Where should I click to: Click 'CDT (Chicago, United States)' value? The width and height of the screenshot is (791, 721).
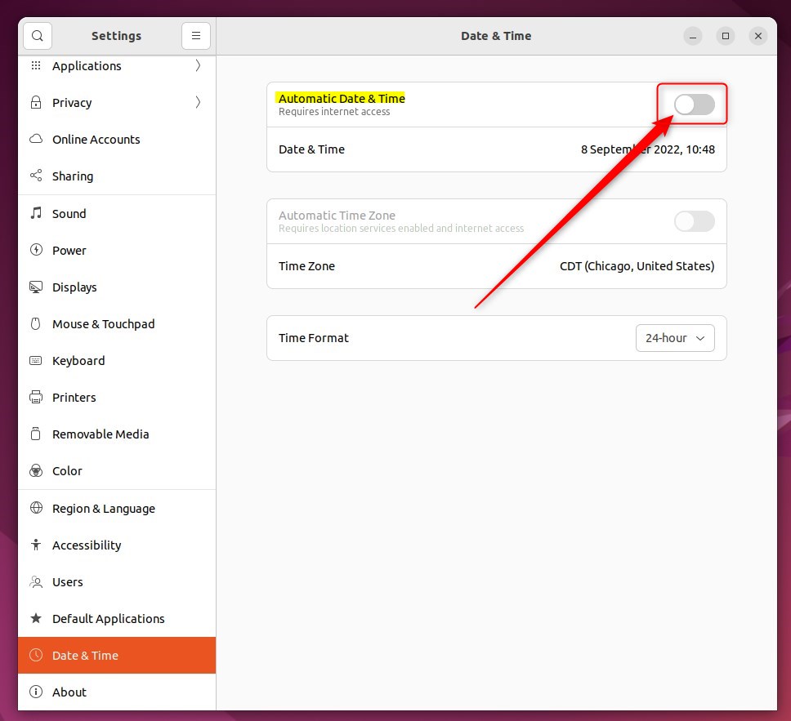pyautogui.click(x=637, y=266)
